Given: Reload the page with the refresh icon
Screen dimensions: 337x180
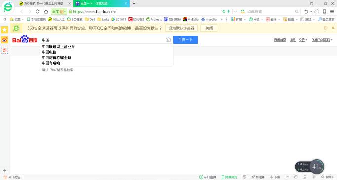Looking at the screenshot, I should point(37,12).
